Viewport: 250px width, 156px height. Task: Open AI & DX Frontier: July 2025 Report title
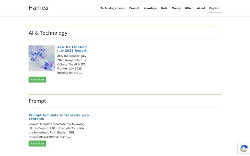tap(72, 49)
